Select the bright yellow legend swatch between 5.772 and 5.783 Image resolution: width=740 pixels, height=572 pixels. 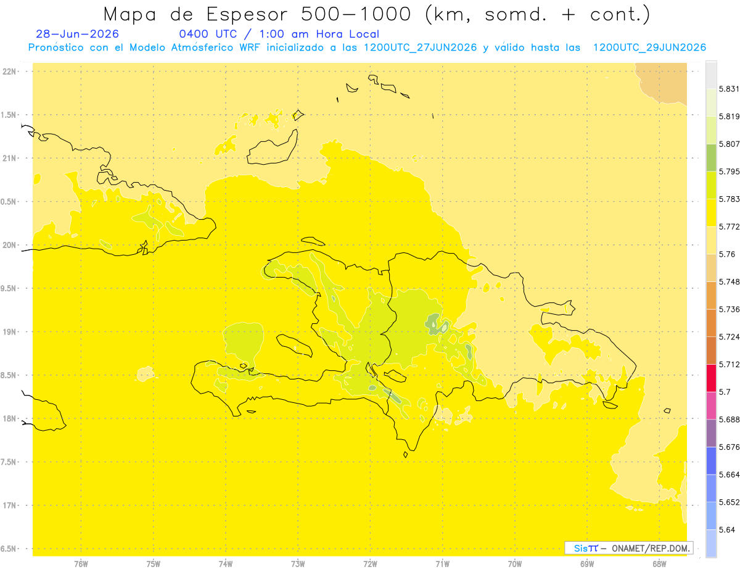coord(711,212)
